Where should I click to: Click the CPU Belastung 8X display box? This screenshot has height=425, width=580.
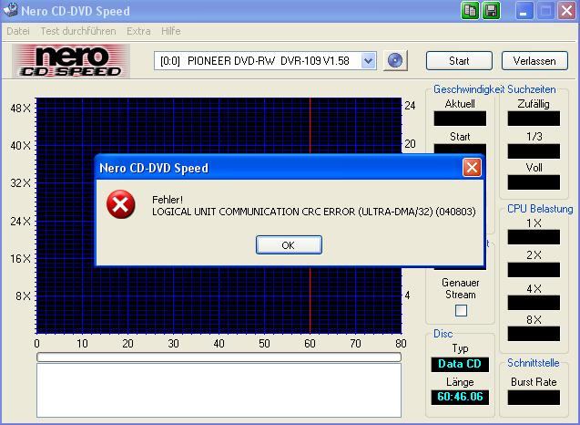534,334
